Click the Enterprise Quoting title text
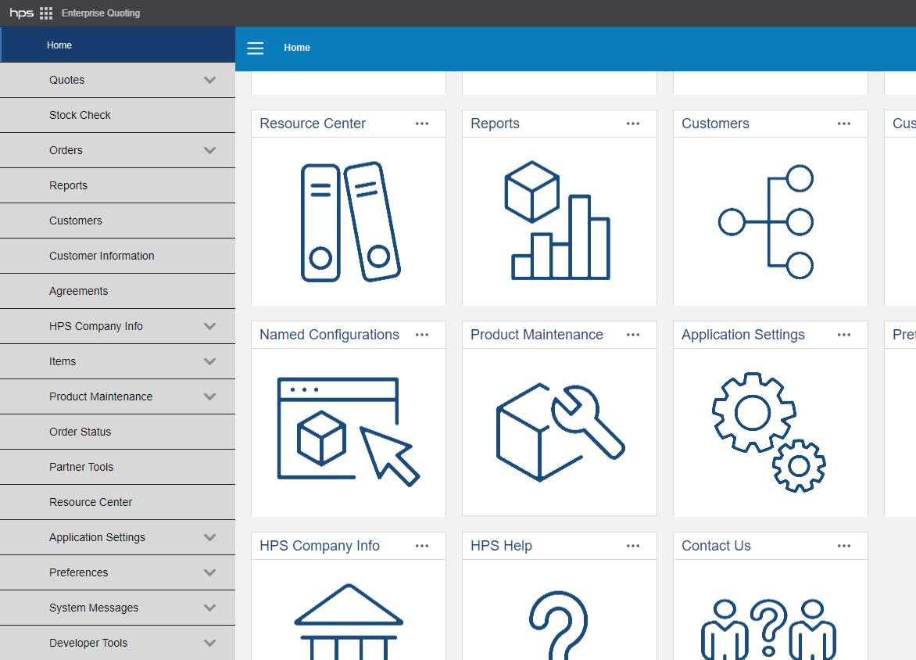916x660 pixels. pos(101,13)
